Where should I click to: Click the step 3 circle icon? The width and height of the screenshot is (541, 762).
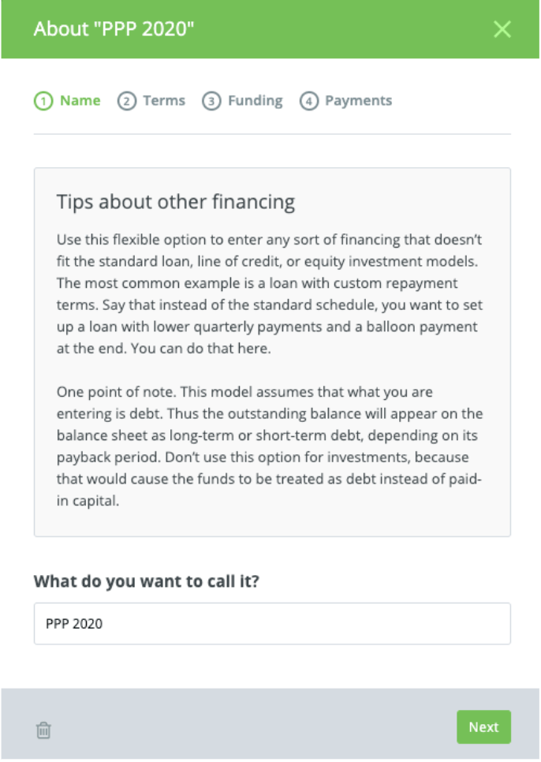(x=211, y=101)
